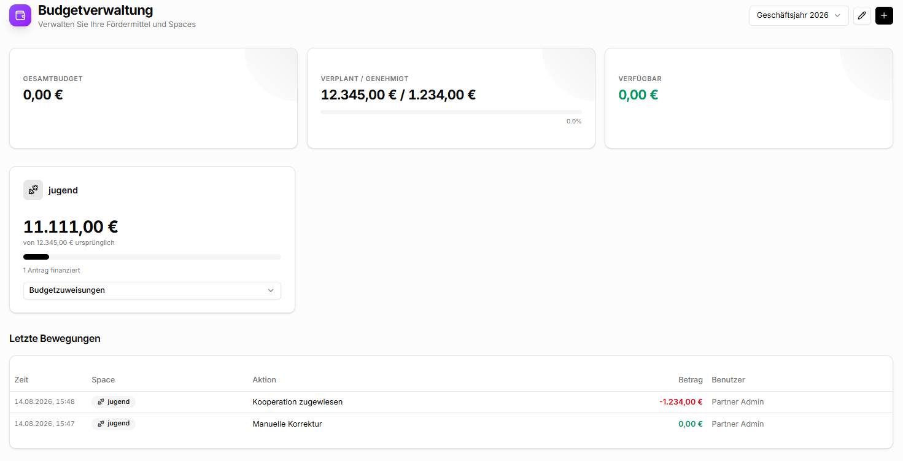This screenshot has height=461, width=903.
Task: Click the 'Kooperation zugewiesen' action cell
Action: [298, 402]
